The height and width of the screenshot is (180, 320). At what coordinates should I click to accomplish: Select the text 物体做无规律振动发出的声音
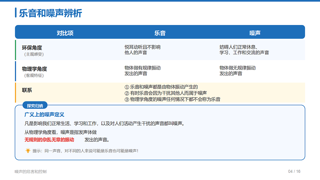(x=238, y=71)
